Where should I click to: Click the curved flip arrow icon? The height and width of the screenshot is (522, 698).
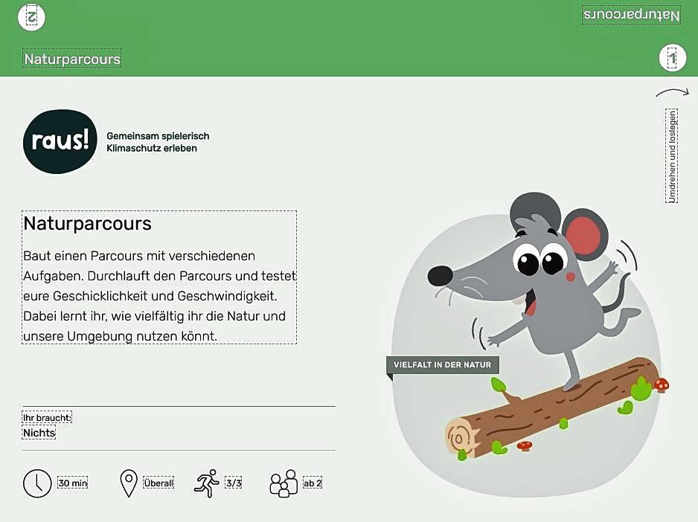pyautogui.click(x=672, y=92)
